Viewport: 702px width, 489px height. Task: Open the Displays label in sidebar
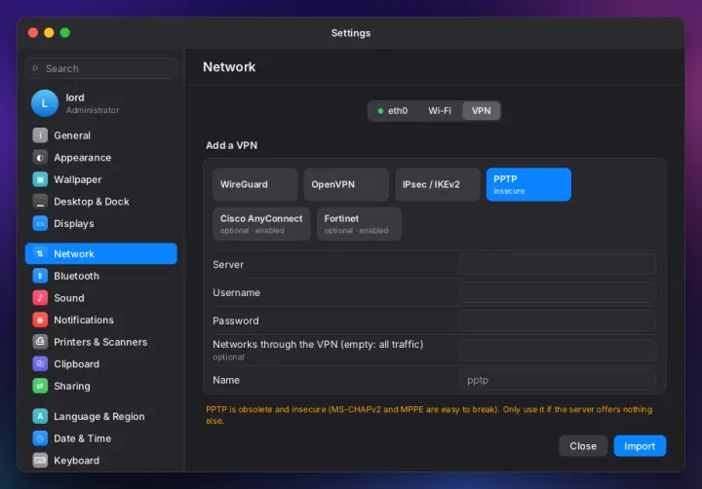[x=74, y=223]
